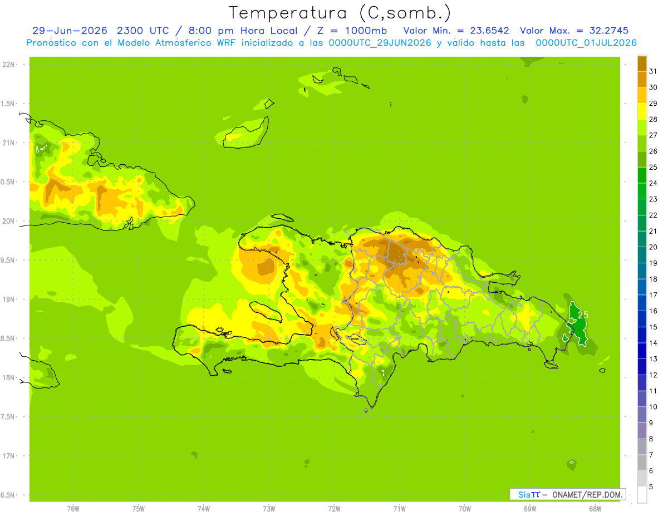Click the "17N" latitude label
The image size is (668, 516).
click(8, 456)
